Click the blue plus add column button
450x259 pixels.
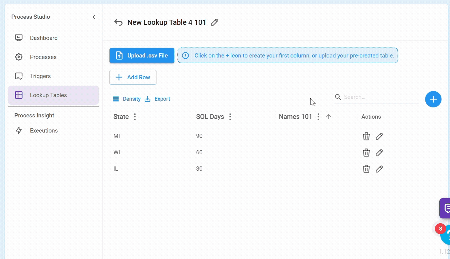pos(433,99)
